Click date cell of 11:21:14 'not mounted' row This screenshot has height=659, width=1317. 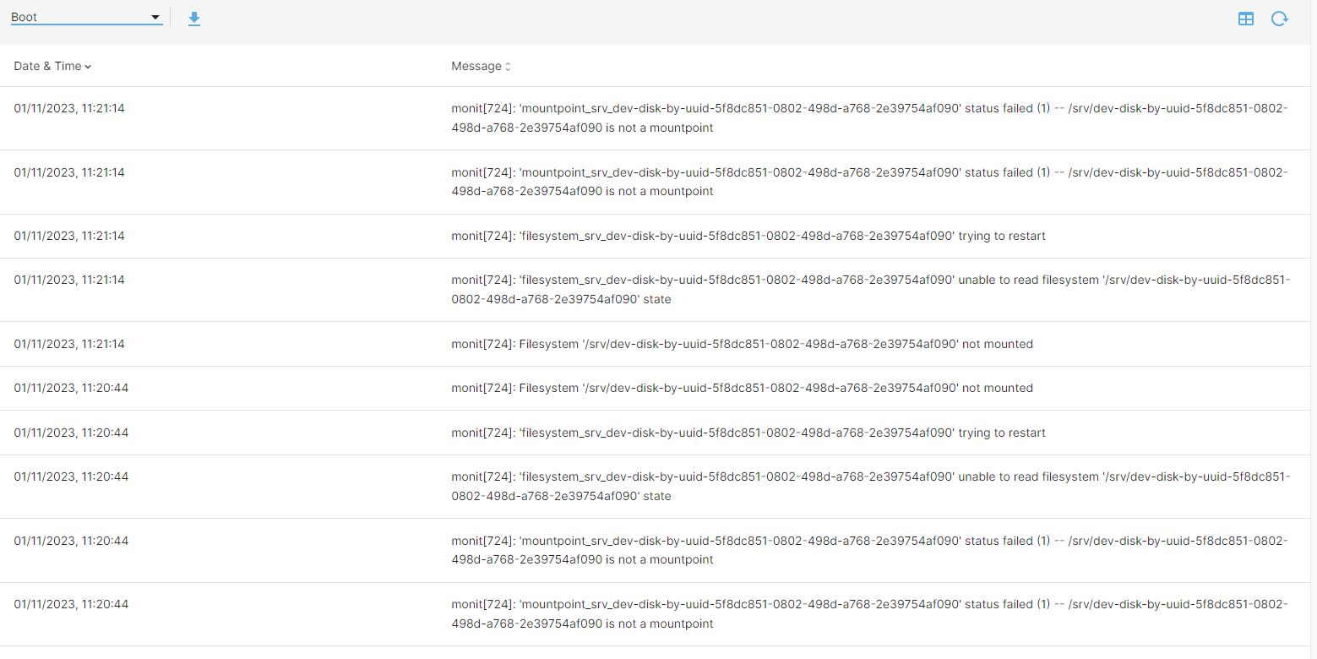point(69,344)
